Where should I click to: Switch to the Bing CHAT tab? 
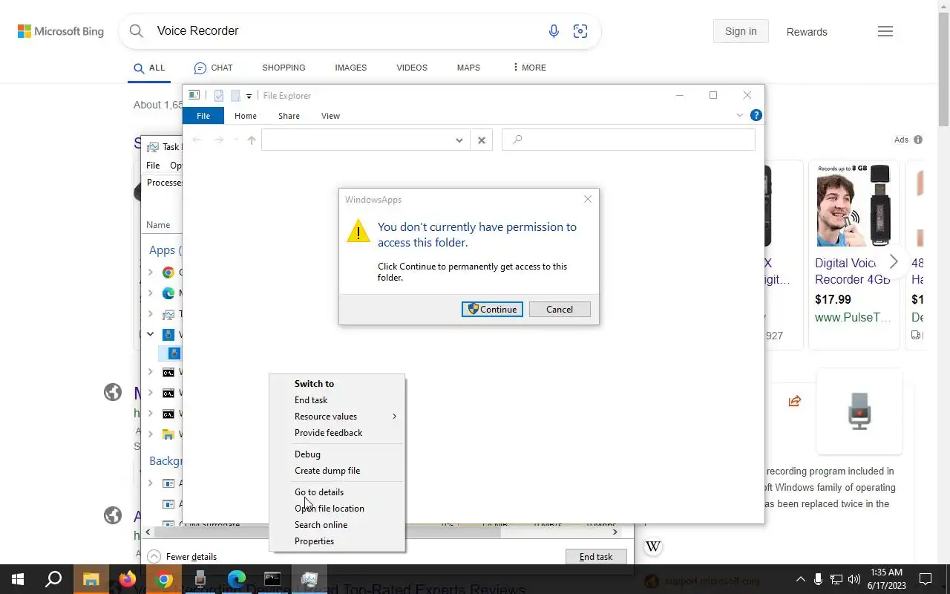[213, 68]
